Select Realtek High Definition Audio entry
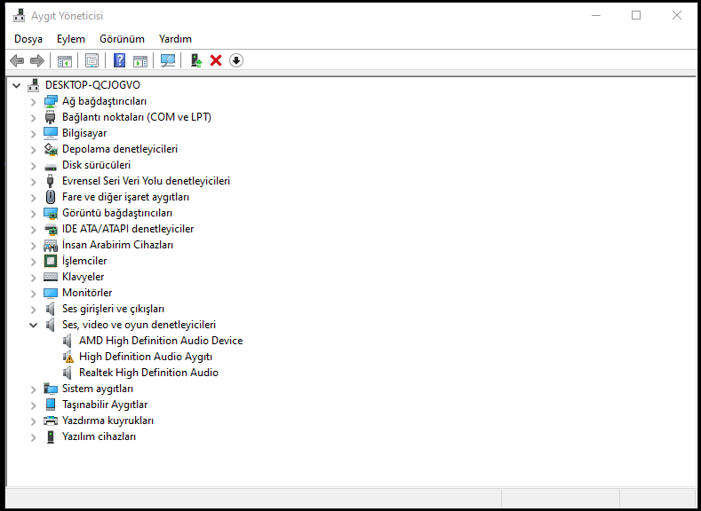Viewport: 701px width, 511px height. point(149,373)
